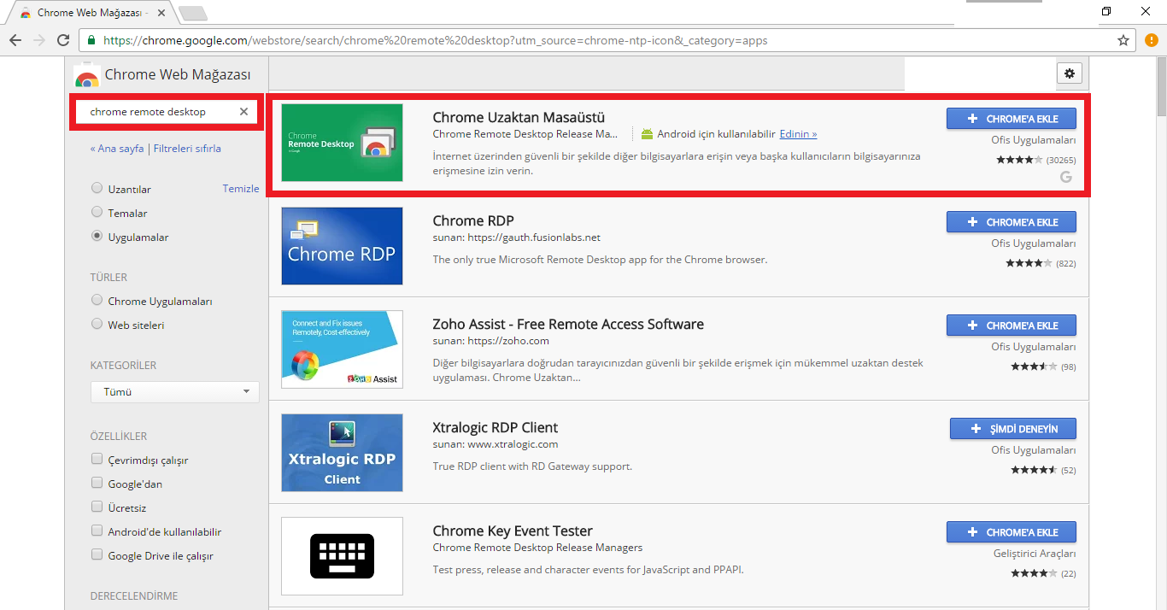Select the Chrome Uygulamaları radio button
This screenshot has height=610, width=1167.
coord(97,301)
